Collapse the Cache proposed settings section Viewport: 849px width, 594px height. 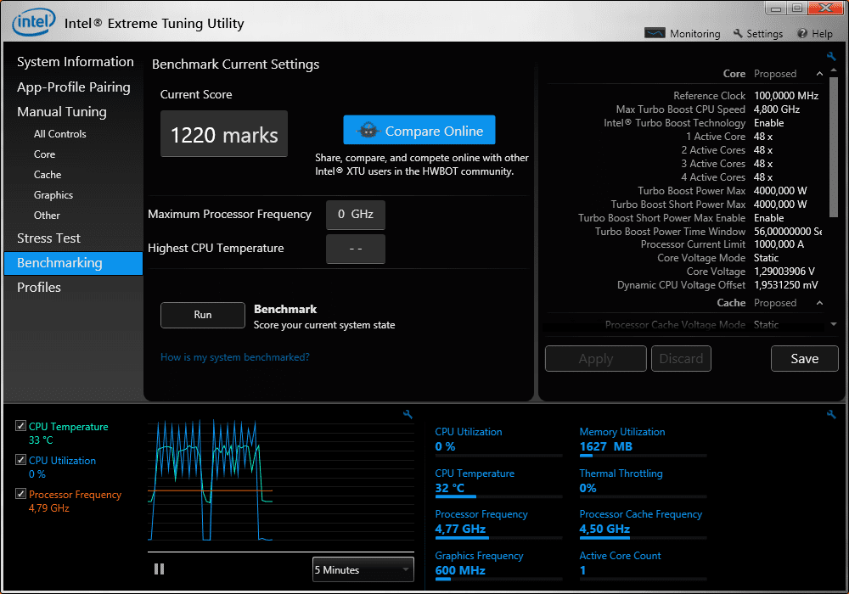(x=820, y=303)
